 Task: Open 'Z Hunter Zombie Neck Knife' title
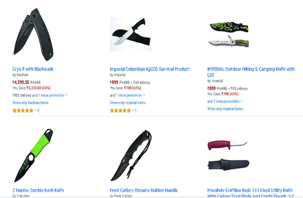tap(38, 190)
